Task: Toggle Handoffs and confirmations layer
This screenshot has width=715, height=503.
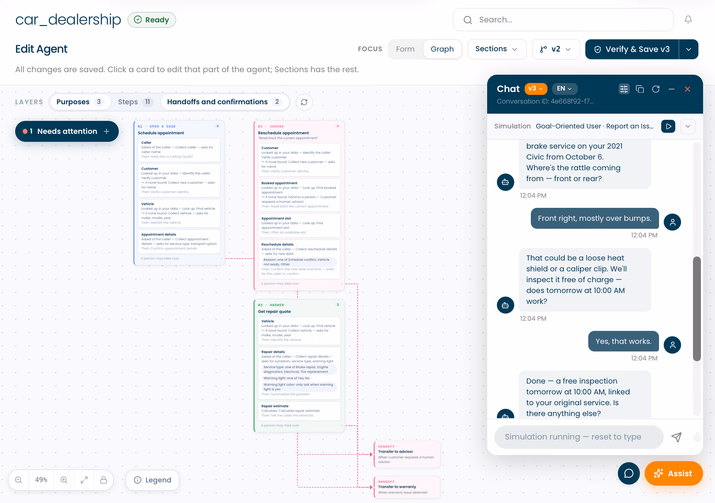Action: (224, 102)
